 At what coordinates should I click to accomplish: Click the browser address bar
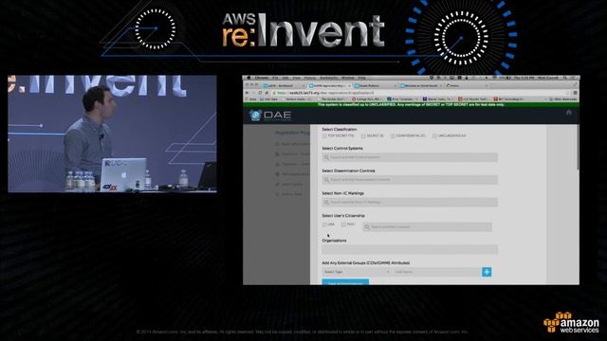coord(421,93)
